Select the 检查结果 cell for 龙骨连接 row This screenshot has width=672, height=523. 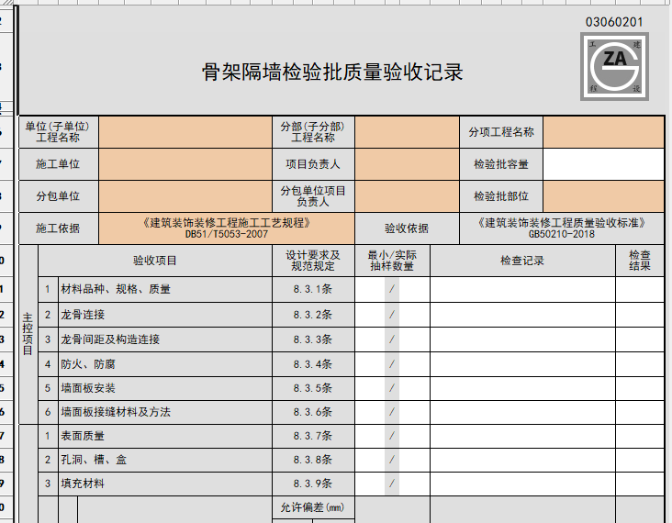tap(639, 315)
